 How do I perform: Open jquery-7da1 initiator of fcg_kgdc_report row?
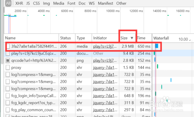(105, 103)
